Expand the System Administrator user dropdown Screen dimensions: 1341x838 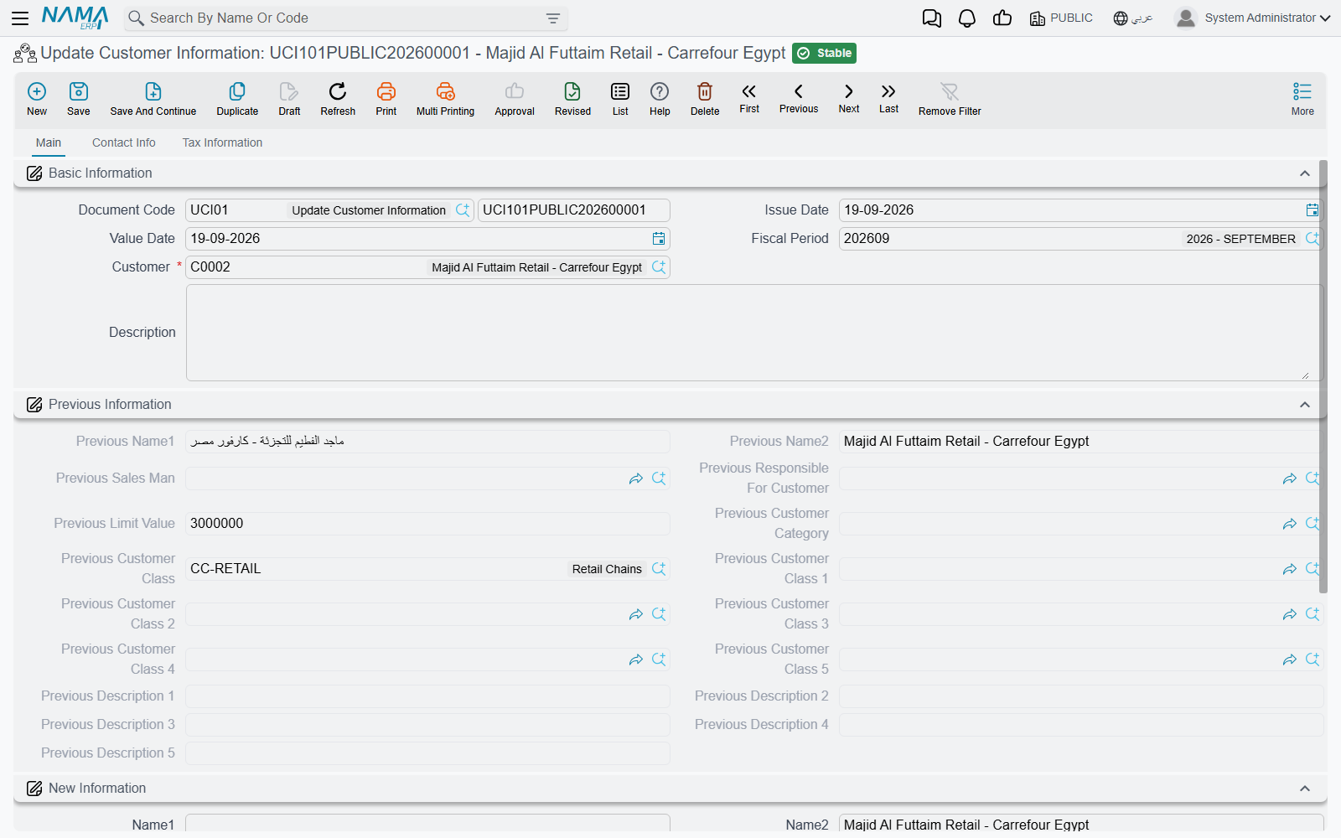[1253, 18]
